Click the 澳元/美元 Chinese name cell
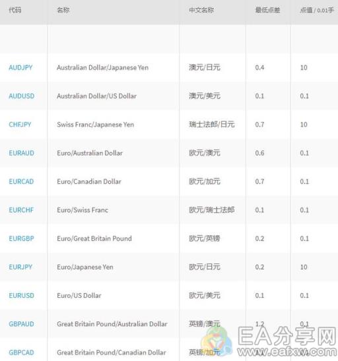This screenshot has height=361, width=338. pyautogui.click(x=205, y=96)
